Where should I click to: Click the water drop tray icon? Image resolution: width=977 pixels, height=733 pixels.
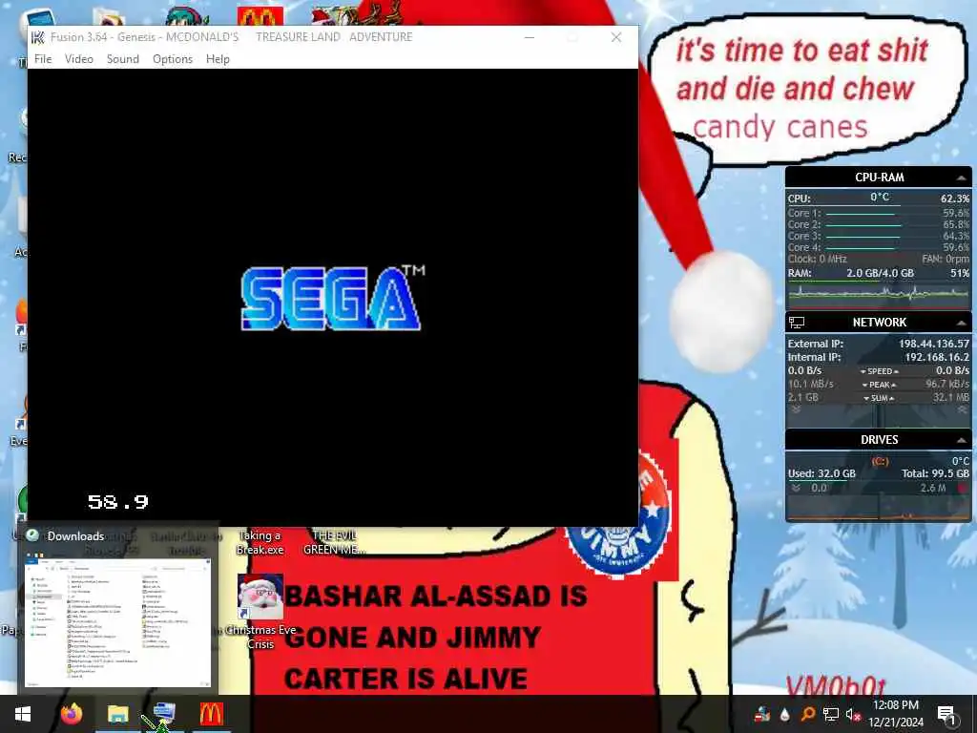(784, 714)
